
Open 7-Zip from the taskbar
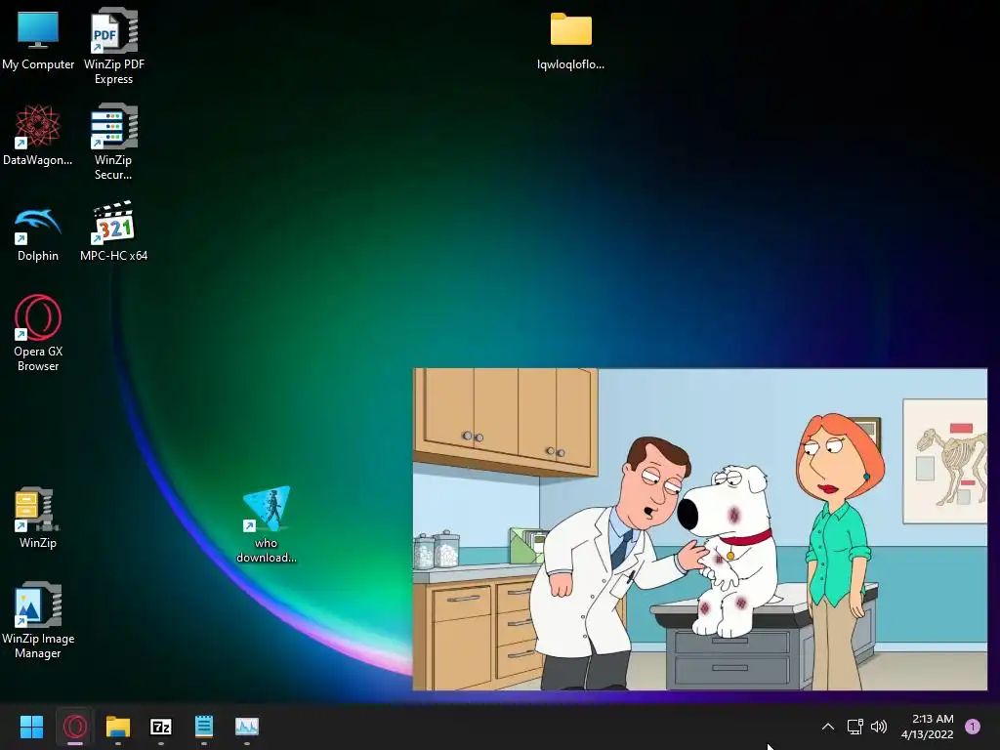tap(161, 727)
